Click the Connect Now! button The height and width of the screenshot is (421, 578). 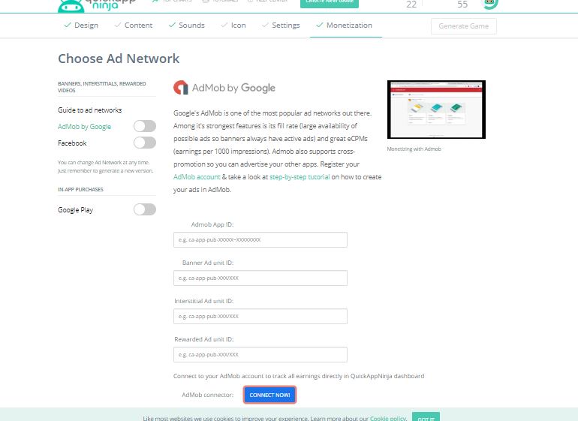pyautogui.click(x=269, y=395)
